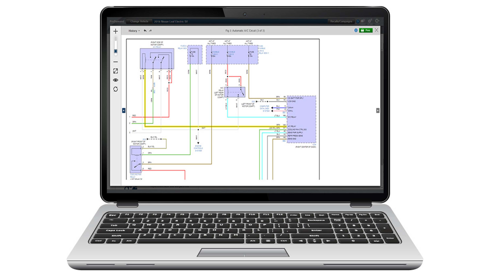Screen dimensions: 490x276
Task: Click the reset rotation icon in sidebar
Action: [116, 89]
